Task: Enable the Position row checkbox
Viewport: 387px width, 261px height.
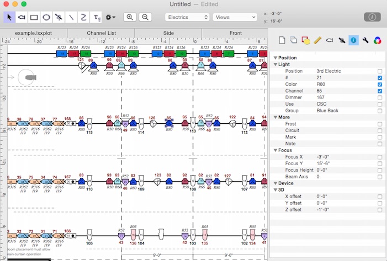Action: point(380,71)
